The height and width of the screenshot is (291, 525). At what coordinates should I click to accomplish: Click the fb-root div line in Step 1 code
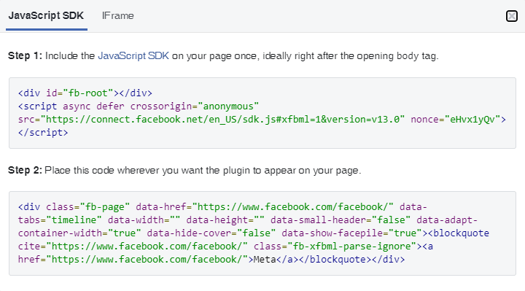(x=85, y=93)
